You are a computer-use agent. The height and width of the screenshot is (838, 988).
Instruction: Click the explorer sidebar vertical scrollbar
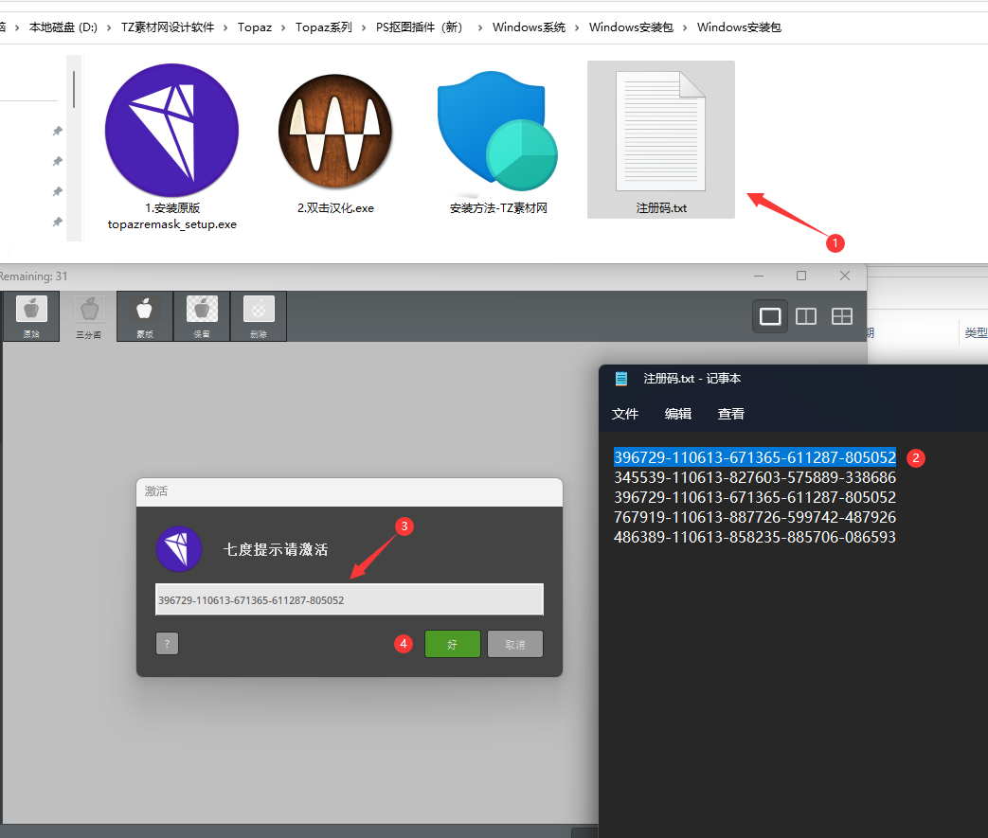(x=74, y=89)
